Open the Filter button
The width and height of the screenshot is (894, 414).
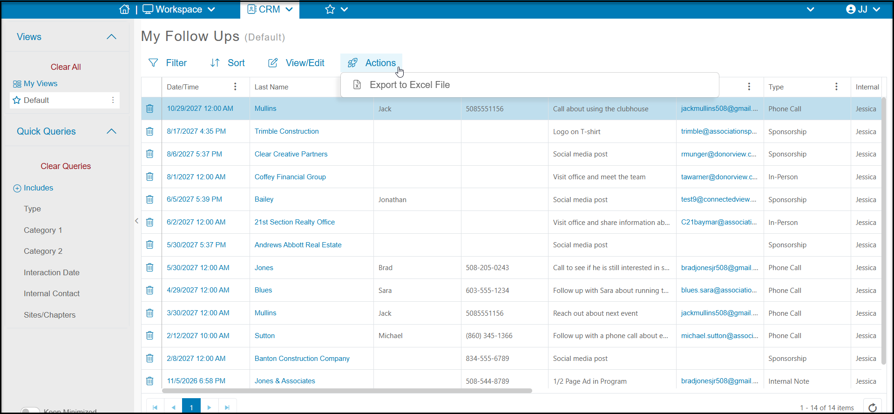click(x=167, y=63)
